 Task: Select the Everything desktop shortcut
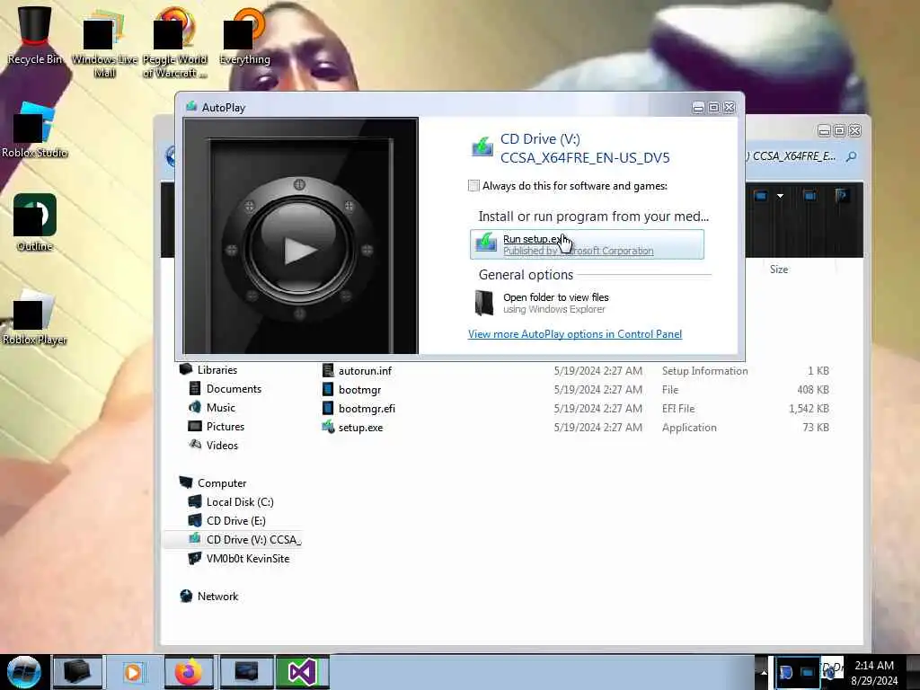pyautogui.click(x=244, y=36)
